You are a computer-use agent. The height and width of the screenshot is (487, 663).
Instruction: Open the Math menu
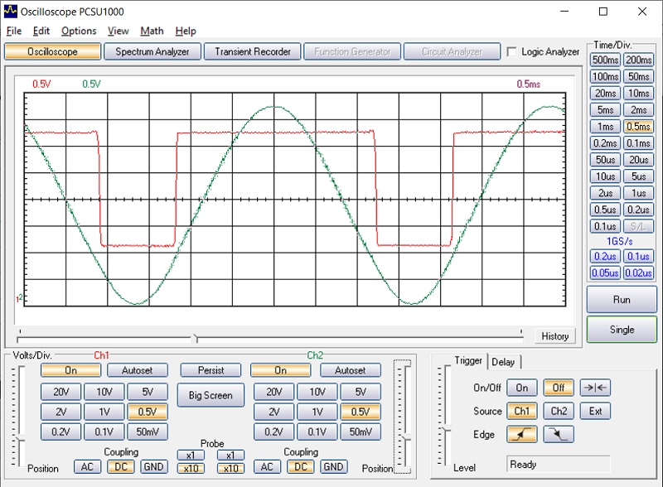(x=152, y=31)
